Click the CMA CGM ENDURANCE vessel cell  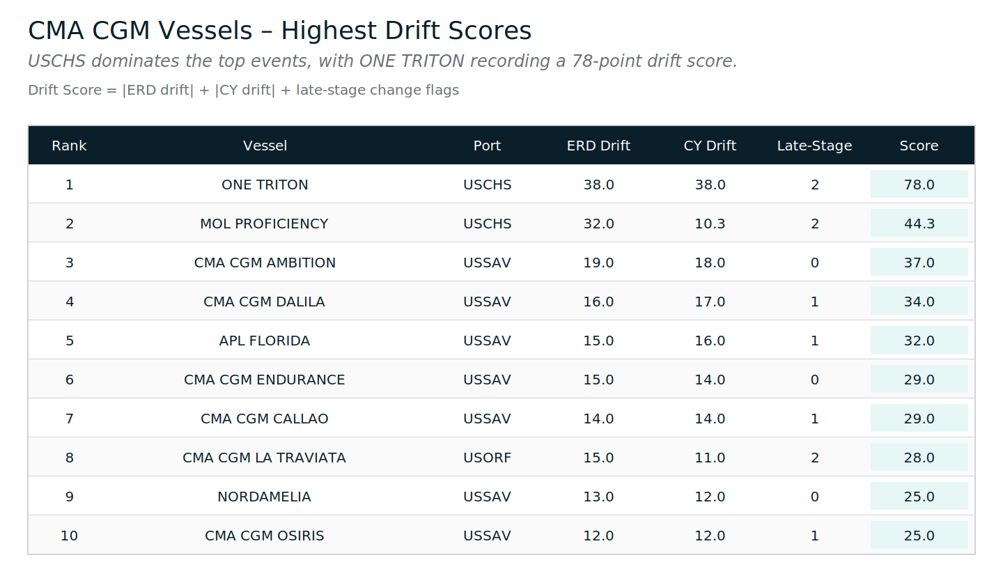point(264,380)
